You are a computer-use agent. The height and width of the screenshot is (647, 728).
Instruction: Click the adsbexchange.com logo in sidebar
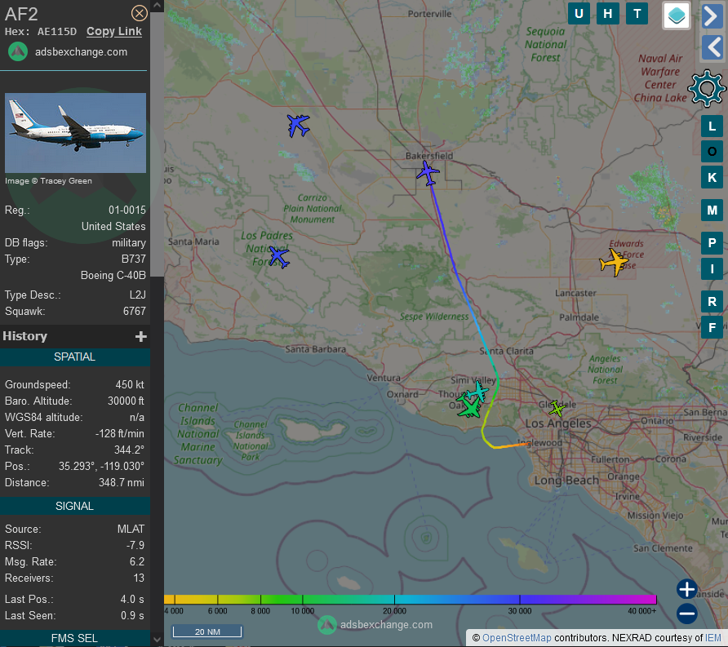click(x=18, y=51)
